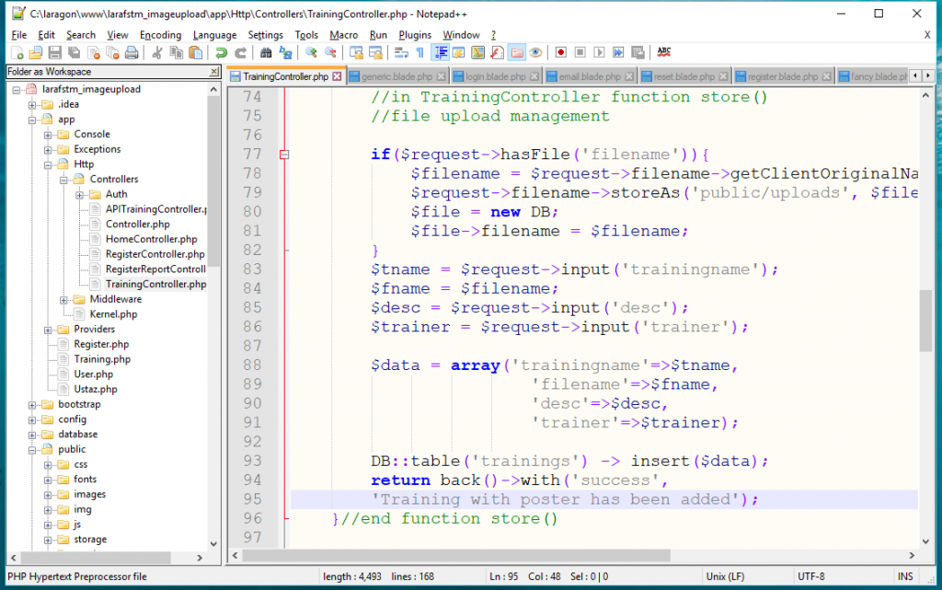Click the Print toolbar icon
The width and height of the screenshot is (942, 590).
132,52
